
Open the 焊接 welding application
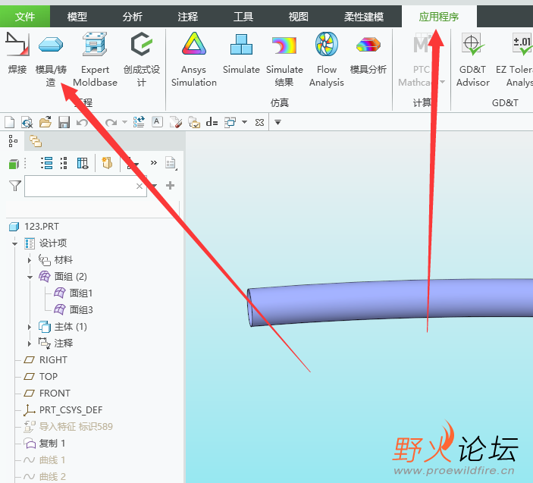pyautogui.click(x=17, y=54)
